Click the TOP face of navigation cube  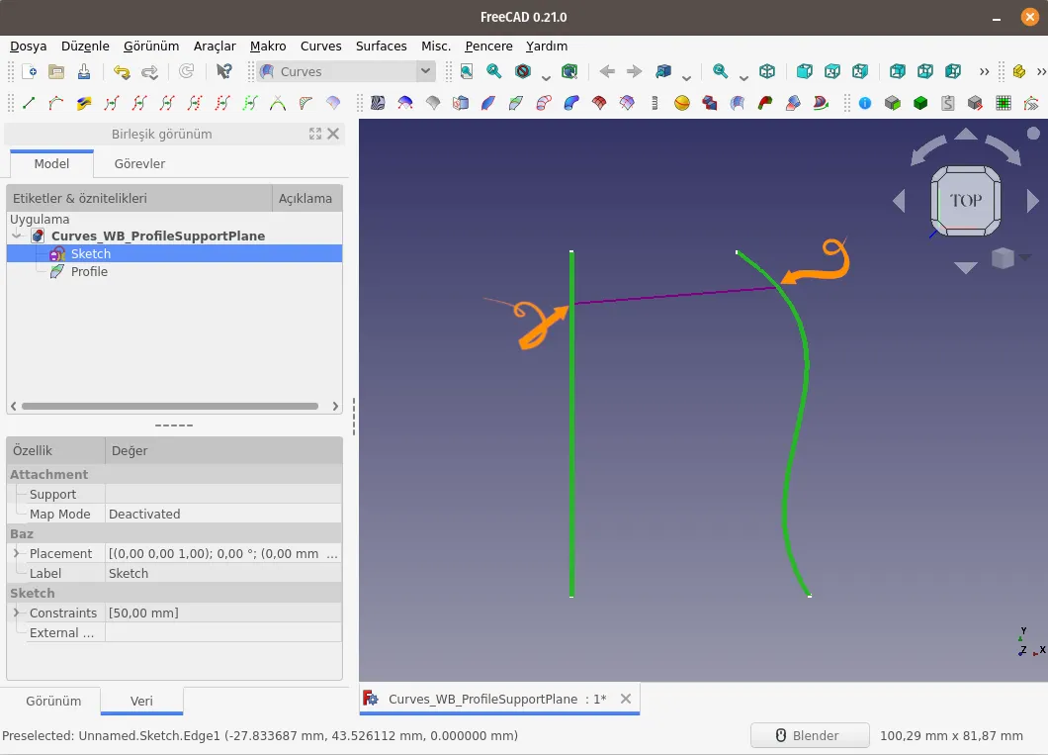966,201
